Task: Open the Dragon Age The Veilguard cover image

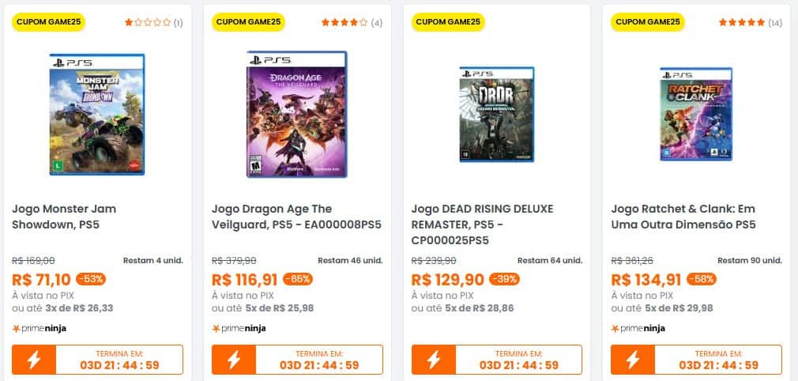Action: [296, 114]
